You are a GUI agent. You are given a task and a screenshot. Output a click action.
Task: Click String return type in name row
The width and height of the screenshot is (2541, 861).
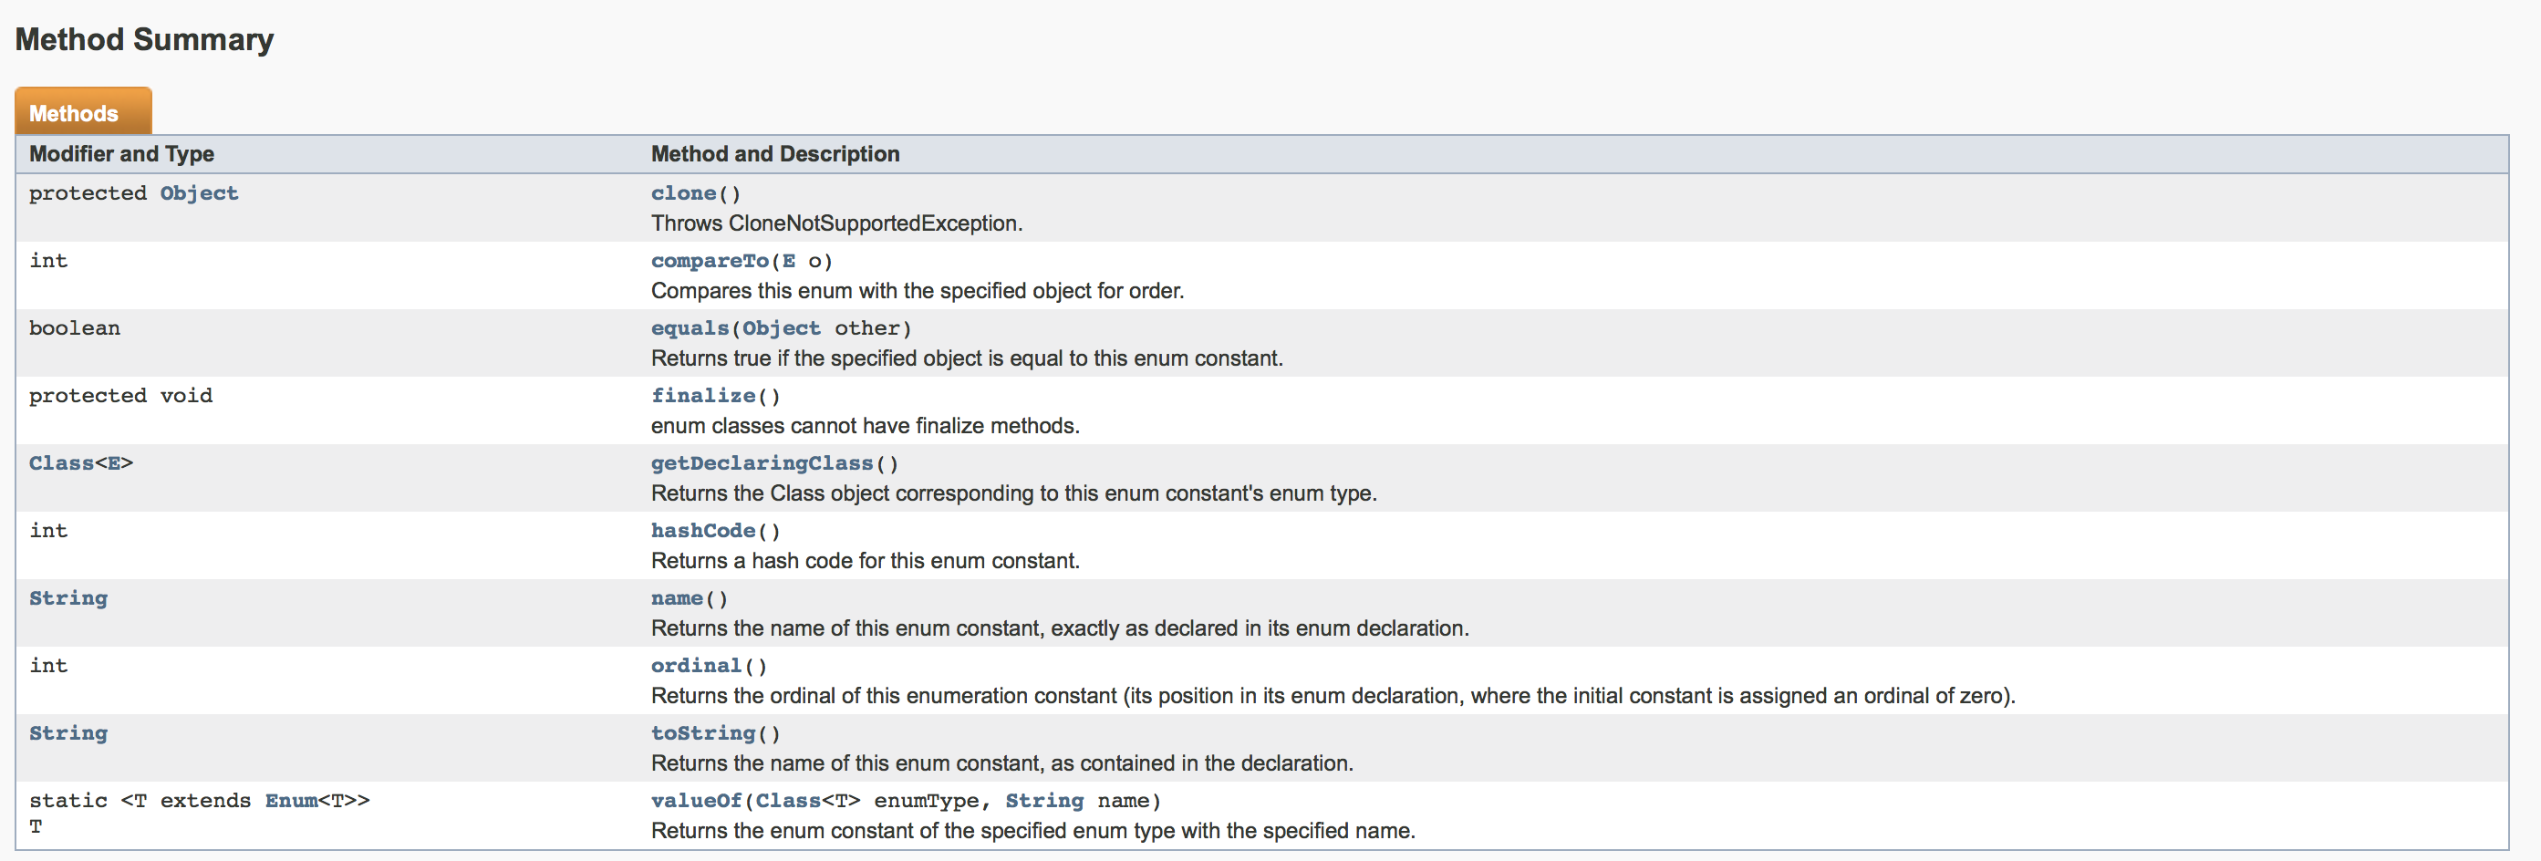(x=68, y=598)
